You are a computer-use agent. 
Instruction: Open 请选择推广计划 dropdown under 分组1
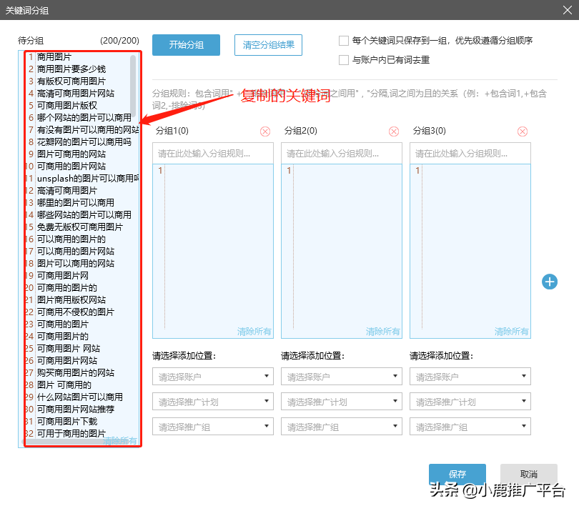click(x=213, y=402)
